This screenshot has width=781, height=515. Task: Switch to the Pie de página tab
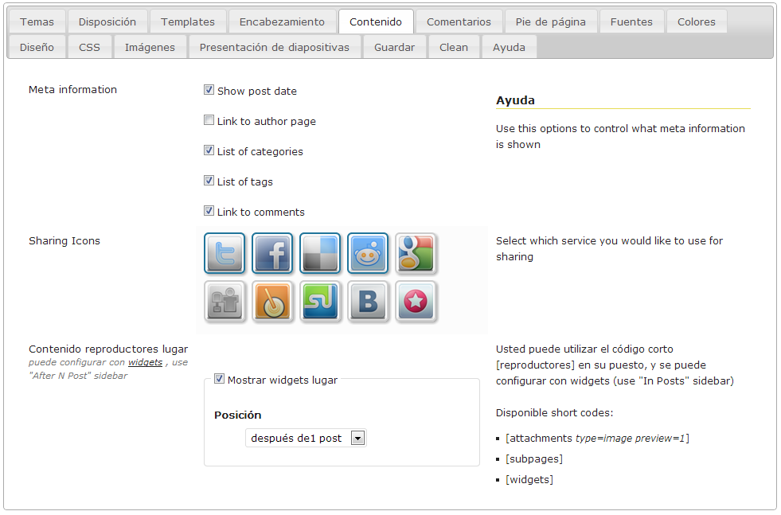tap(551, 21)
